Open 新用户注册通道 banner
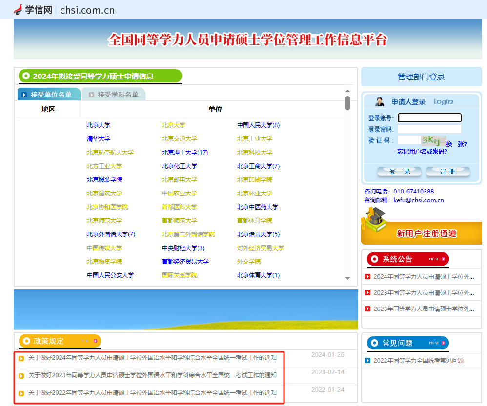487x406 pixels. 422,233
